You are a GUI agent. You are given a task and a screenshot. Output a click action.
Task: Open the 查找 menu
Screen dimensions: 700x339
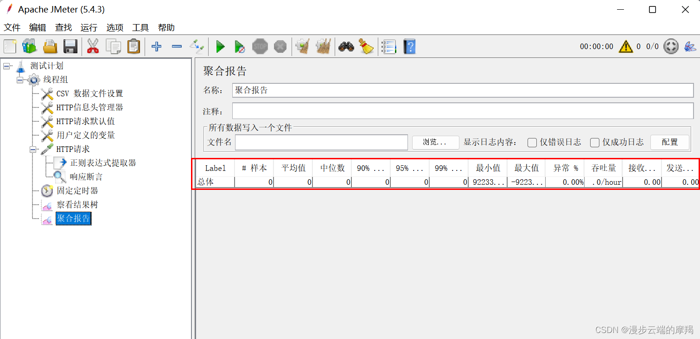pos(64,28)
